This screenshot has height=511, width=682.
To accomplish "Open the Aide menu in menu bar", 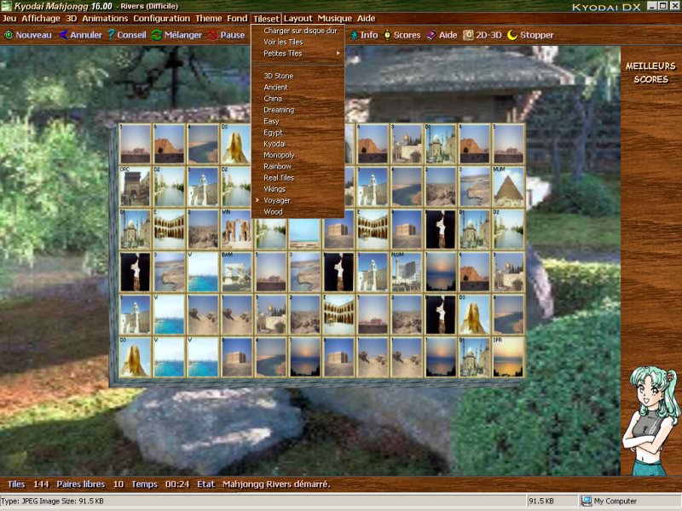I will click(367, 18).
